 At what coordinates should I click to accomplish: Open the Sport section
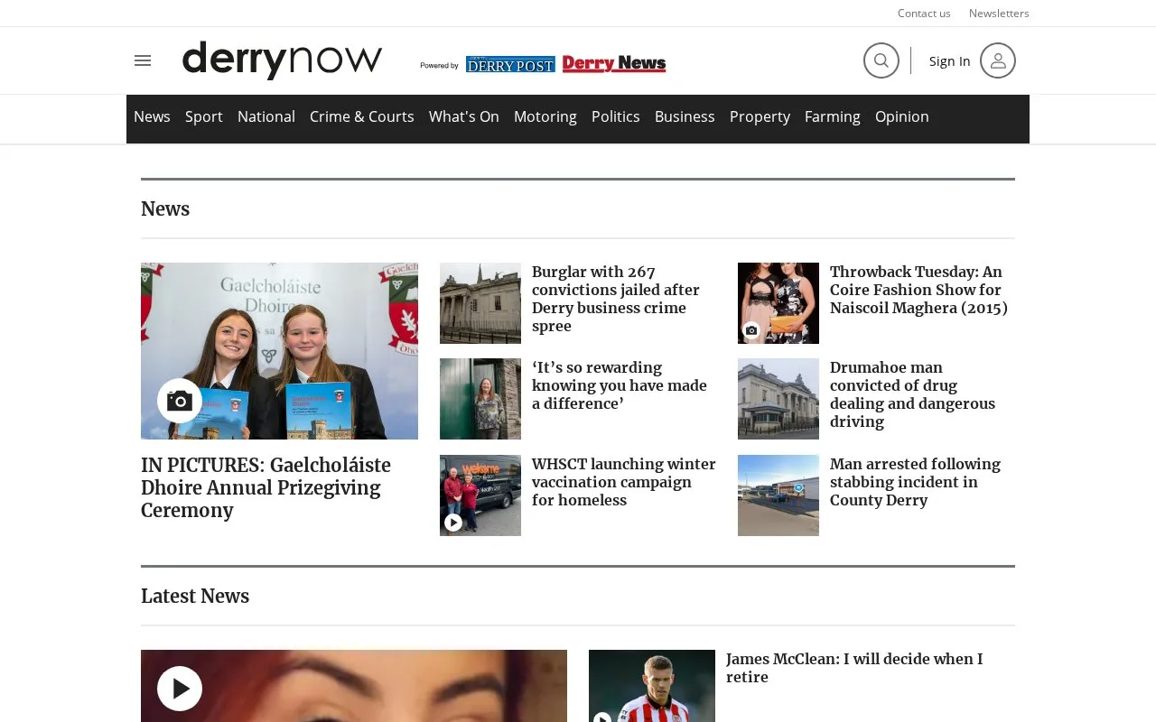204,116
